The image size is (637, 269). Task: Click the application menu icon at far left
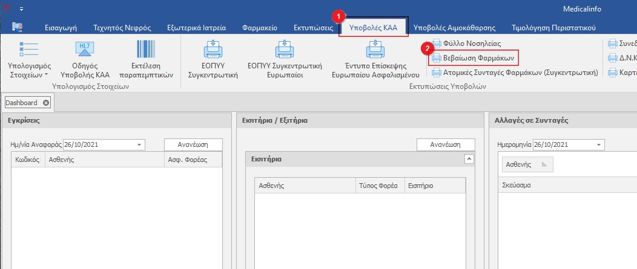17,27
